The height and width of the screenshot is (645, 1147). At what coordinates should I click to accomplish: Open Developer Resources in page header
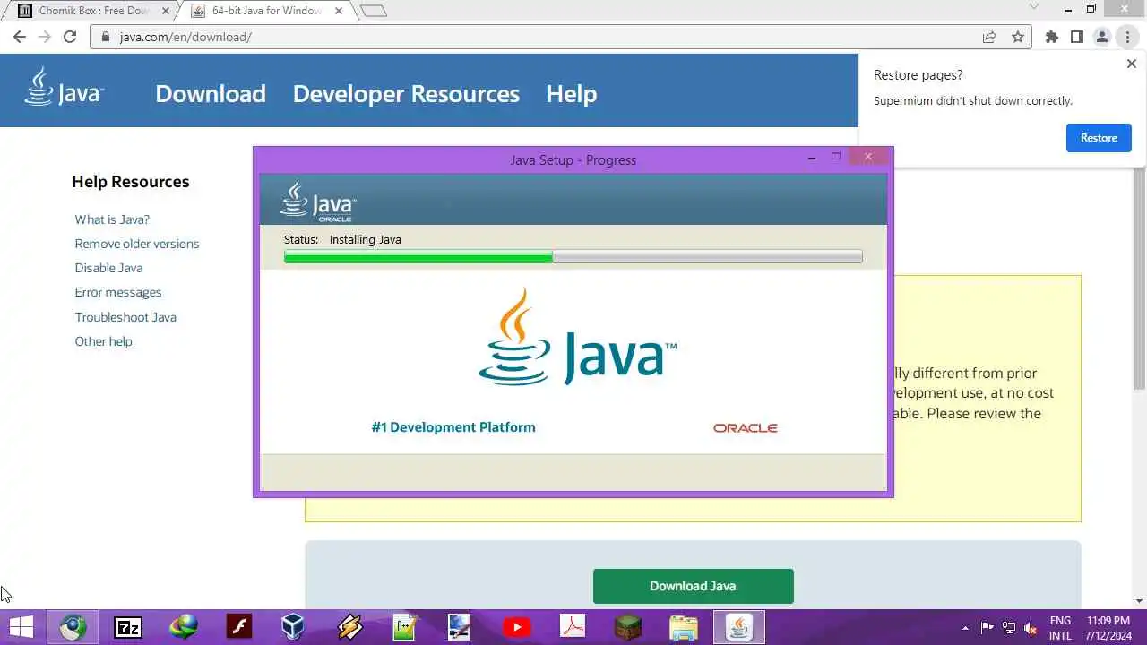pos(406,94)
